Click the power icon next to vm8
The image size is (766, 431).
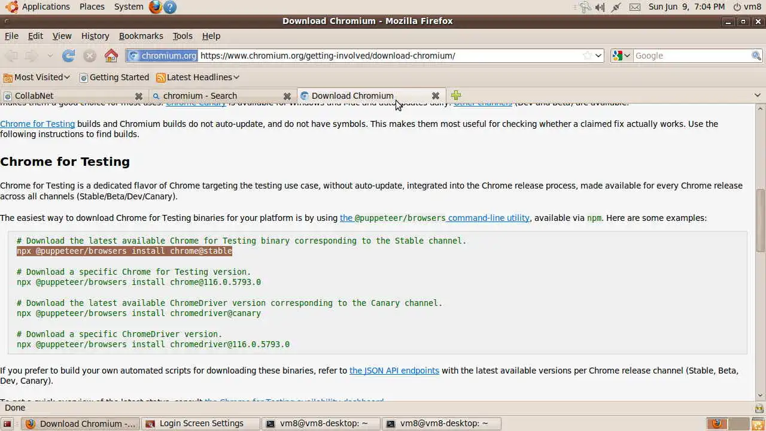coord(737,7)
